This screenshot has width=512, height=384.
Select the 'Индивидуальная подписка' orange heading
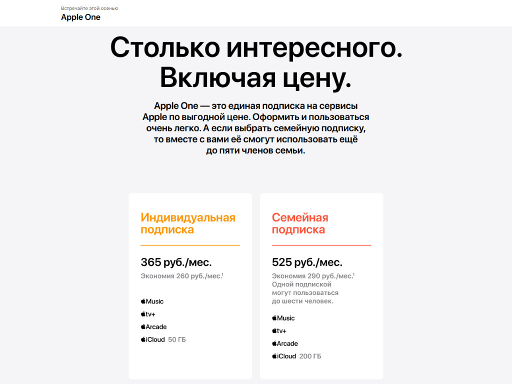click(x=188, y=223)
